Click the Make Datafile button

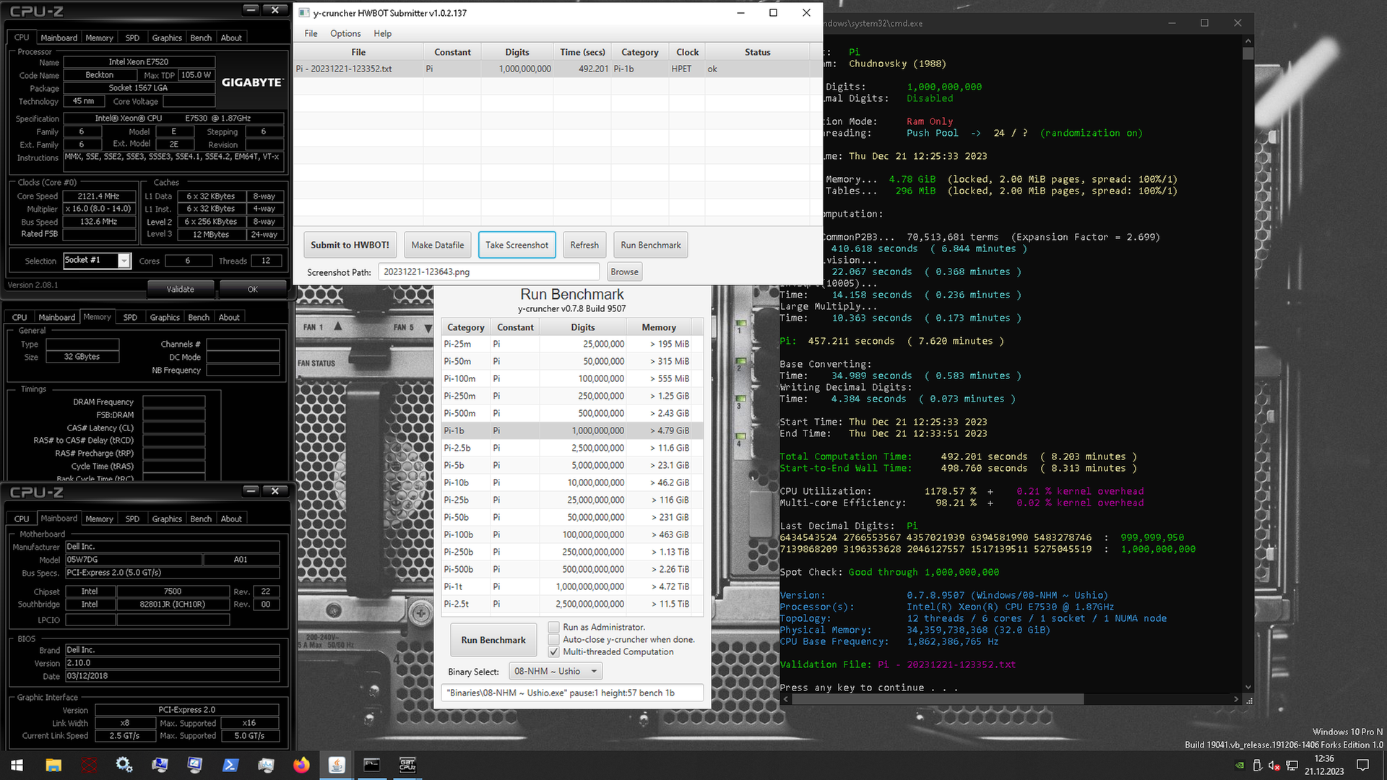438,245
